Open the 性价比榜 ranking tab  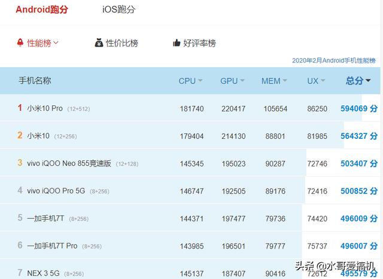[x=122, y=43]
